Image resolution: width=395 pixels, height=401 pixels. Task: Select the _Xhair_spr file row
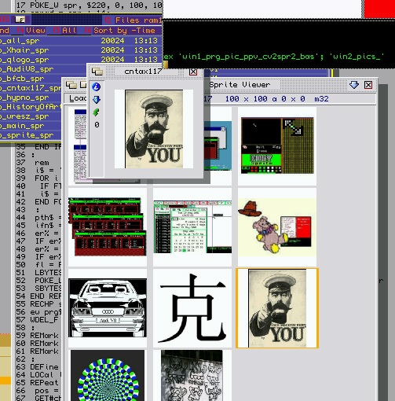click(x=81, y=50)
